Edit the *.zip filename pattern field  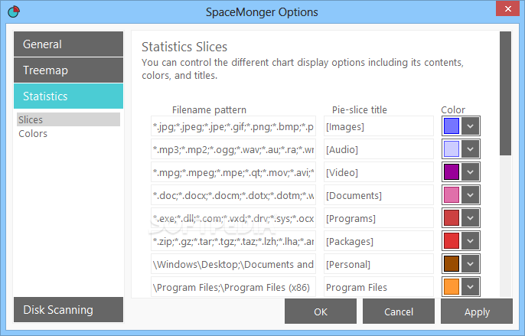[233, 241]
